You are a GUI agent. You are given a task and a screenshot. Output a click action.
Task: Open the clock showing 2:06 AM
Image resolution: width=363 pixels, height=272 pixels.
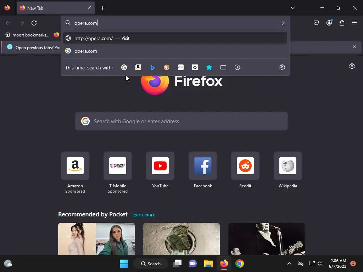(x=337, y=263)
